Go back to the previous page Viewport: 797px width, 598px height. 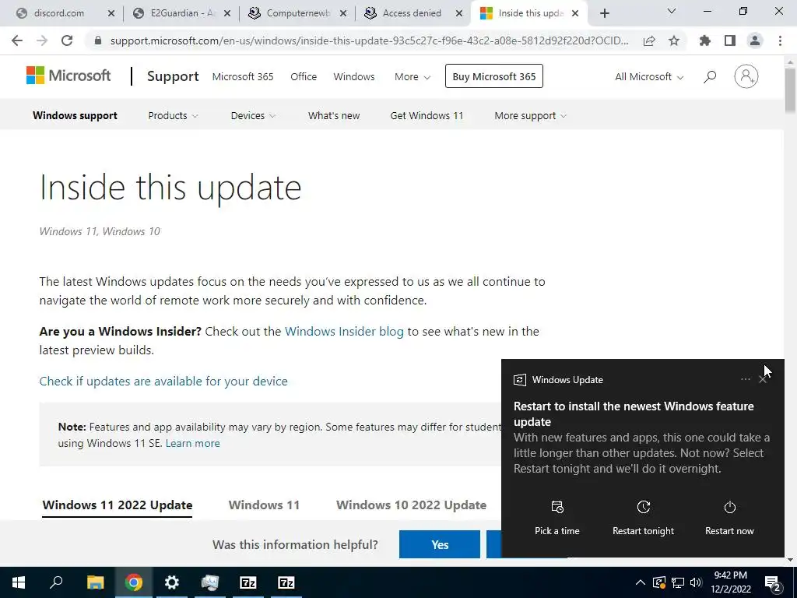[17, 40]
